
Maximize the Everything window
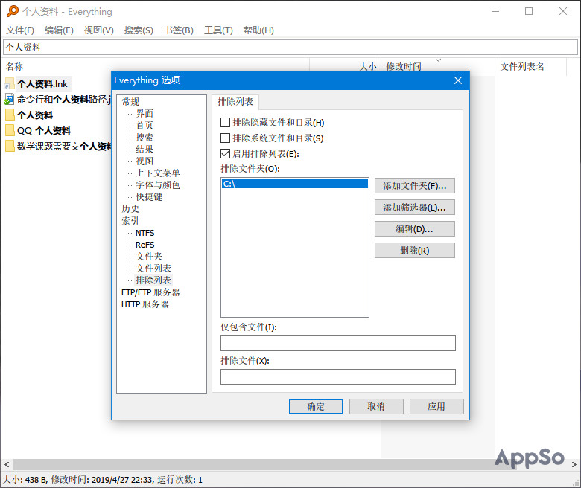(x=529, y=11)
